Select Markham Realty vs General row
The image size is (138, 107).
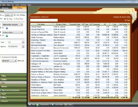[79, 77]
